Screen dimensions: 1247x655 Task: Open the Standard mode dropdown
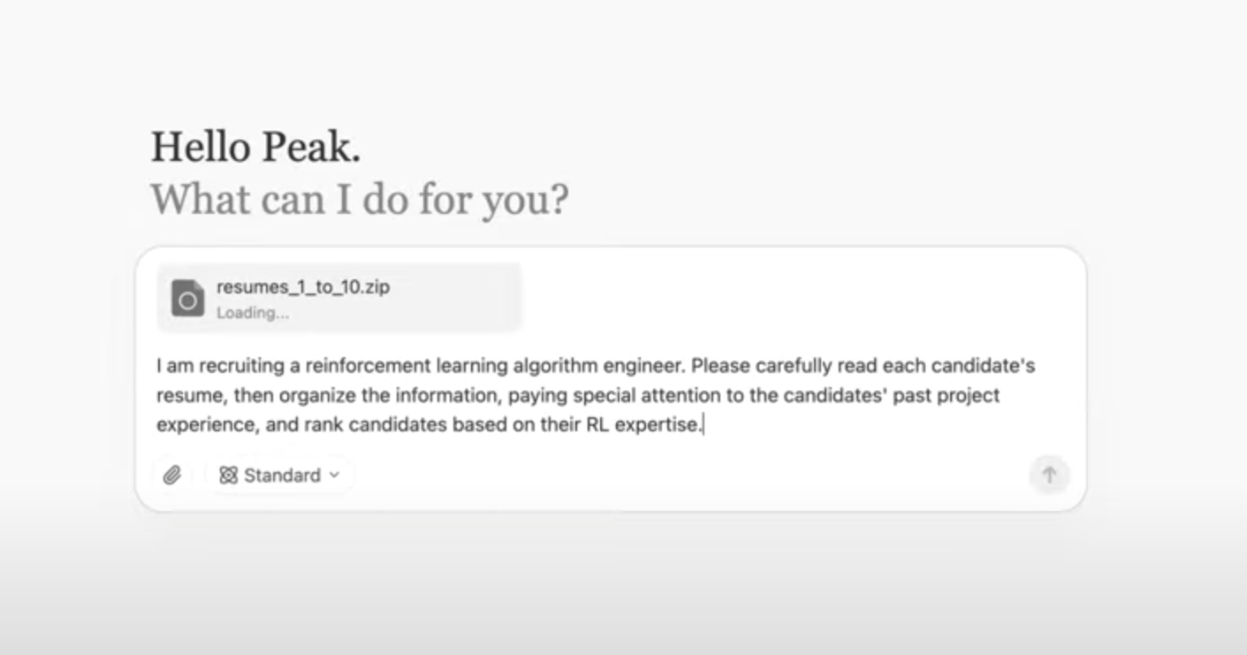(x=279, y=476)
